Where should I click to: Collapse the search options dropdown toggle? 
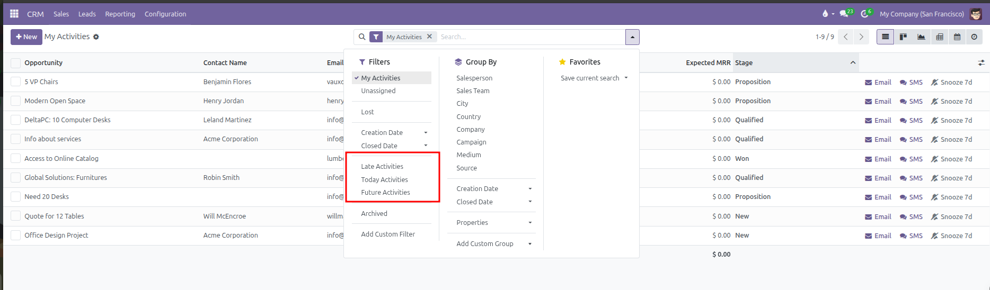click(x=632, y=37)
